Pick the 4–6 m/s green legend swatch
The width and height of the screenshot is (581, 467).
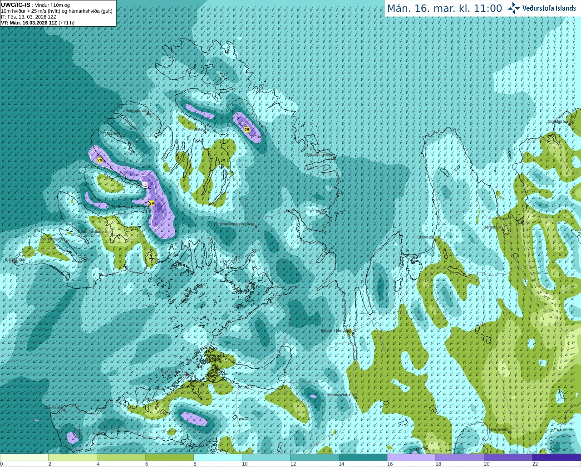coord(121,457)
